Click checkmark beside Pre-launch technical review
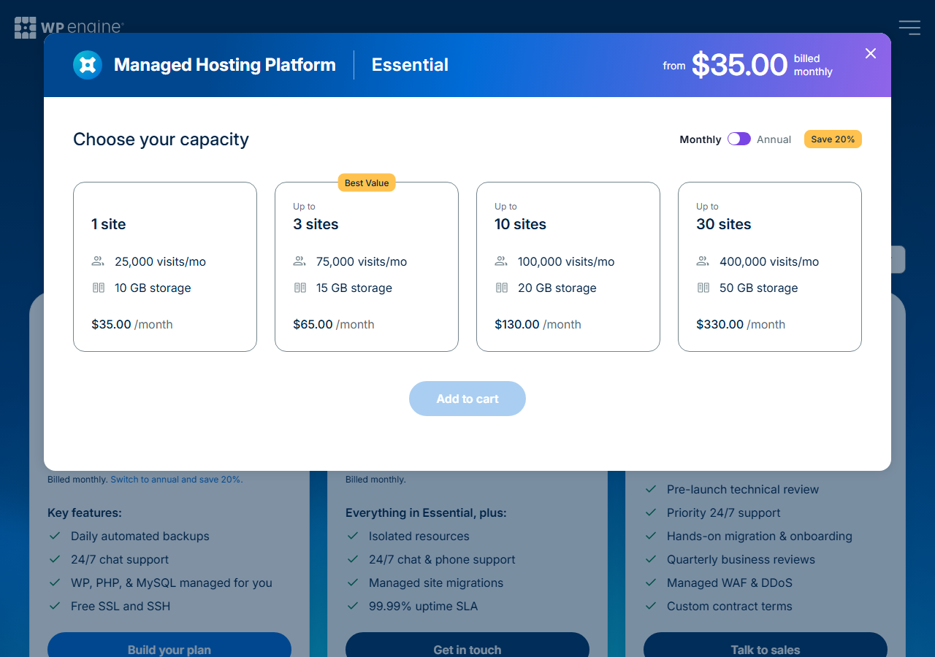 tap(650, 489)
